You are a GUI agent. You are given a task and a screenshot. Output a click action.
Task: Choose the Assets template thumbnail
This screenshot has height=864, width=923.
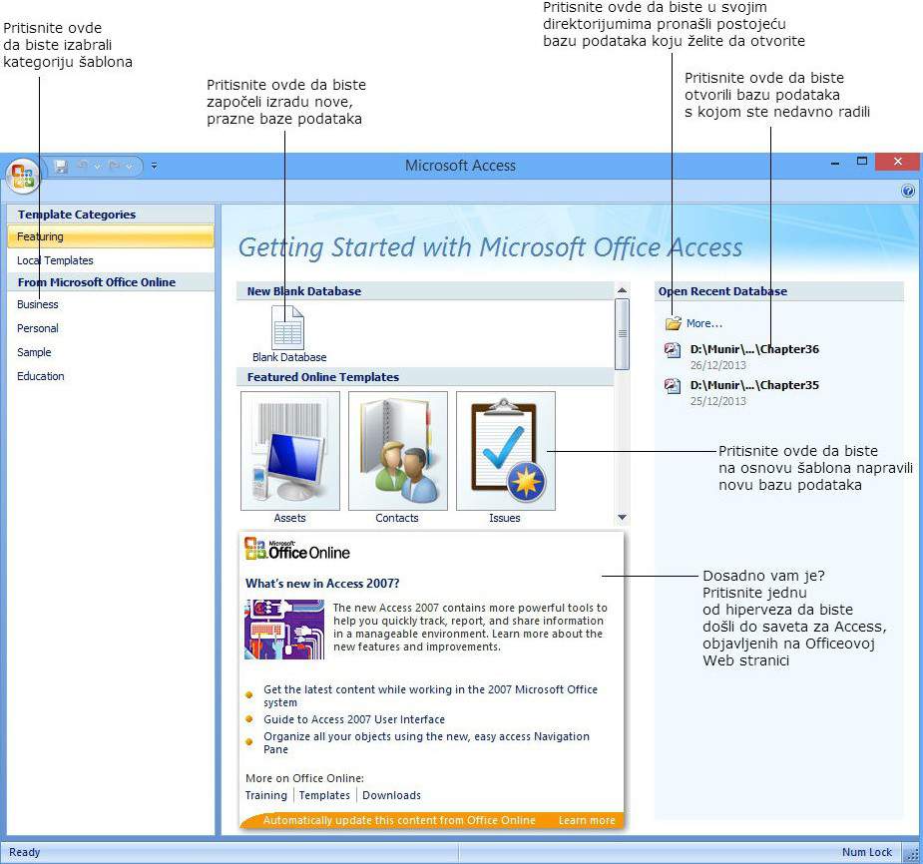pos(290,451)
